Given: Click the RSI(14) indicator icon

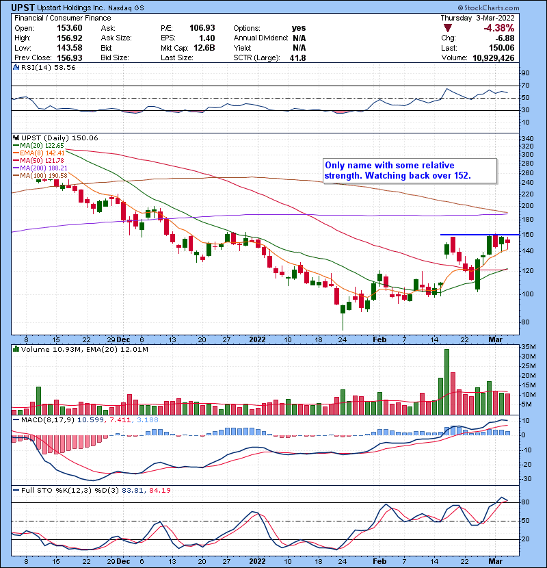Looking at the screenshot, I should (16, 67).
